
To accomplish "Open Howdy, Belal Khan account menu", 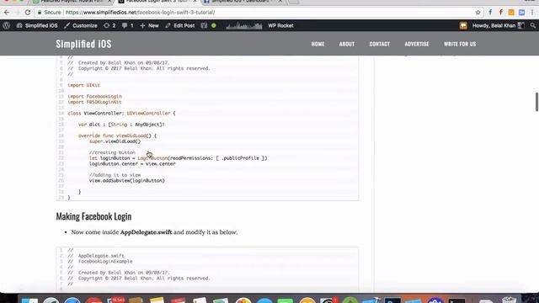I will [498, 25].
